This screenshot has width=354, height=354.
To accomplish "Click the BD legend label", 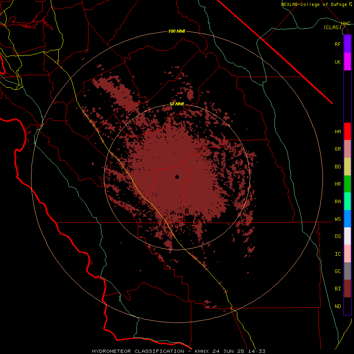I will (337, 167).
